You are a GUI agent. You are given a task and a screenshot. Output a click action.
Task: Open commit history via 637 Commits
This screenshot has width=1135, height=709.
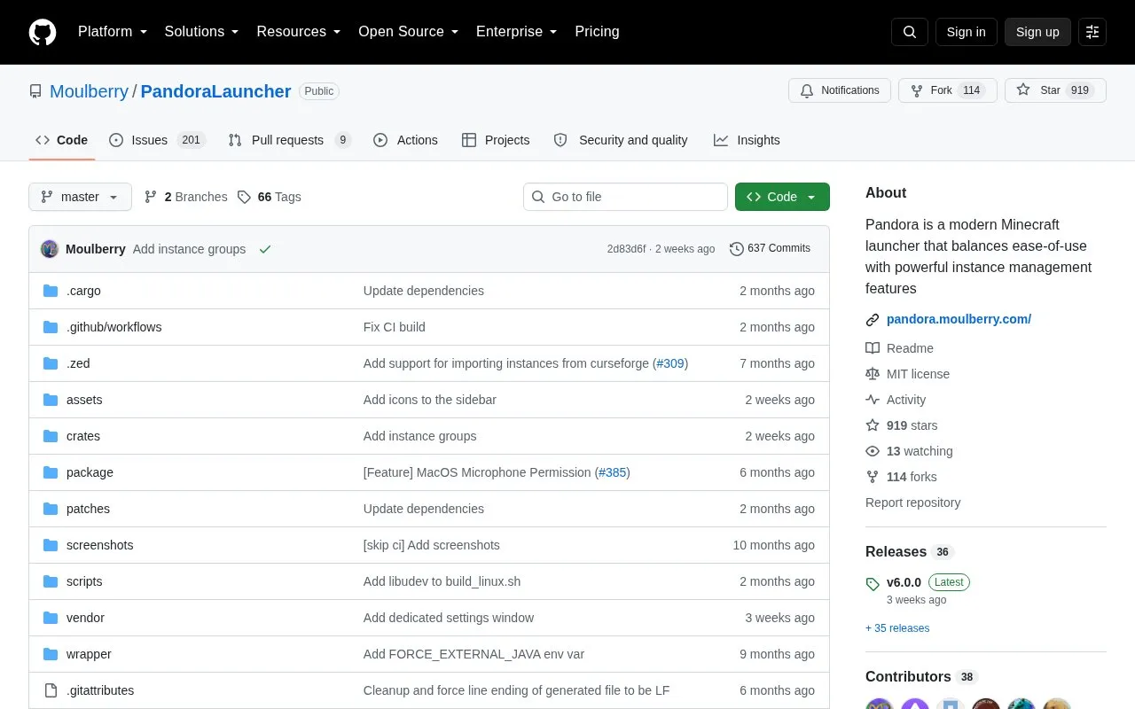770,249
